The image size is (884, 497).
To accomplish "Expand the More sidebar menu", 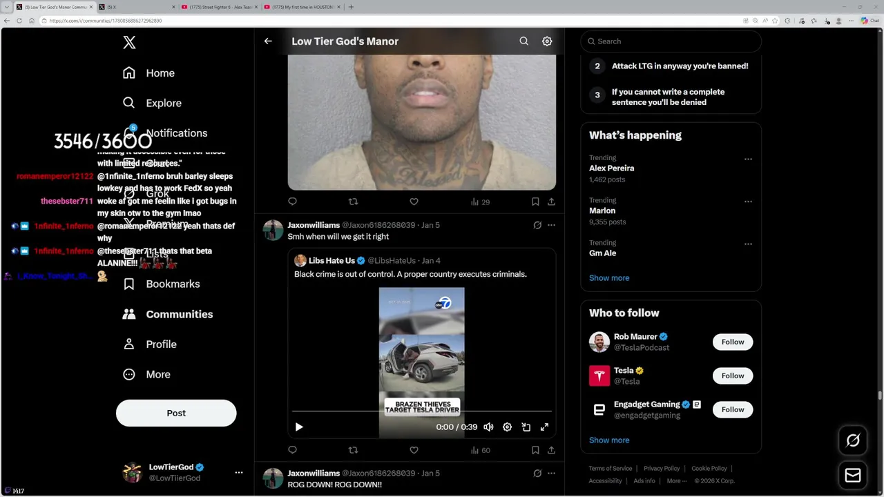I will pos(146,374).
